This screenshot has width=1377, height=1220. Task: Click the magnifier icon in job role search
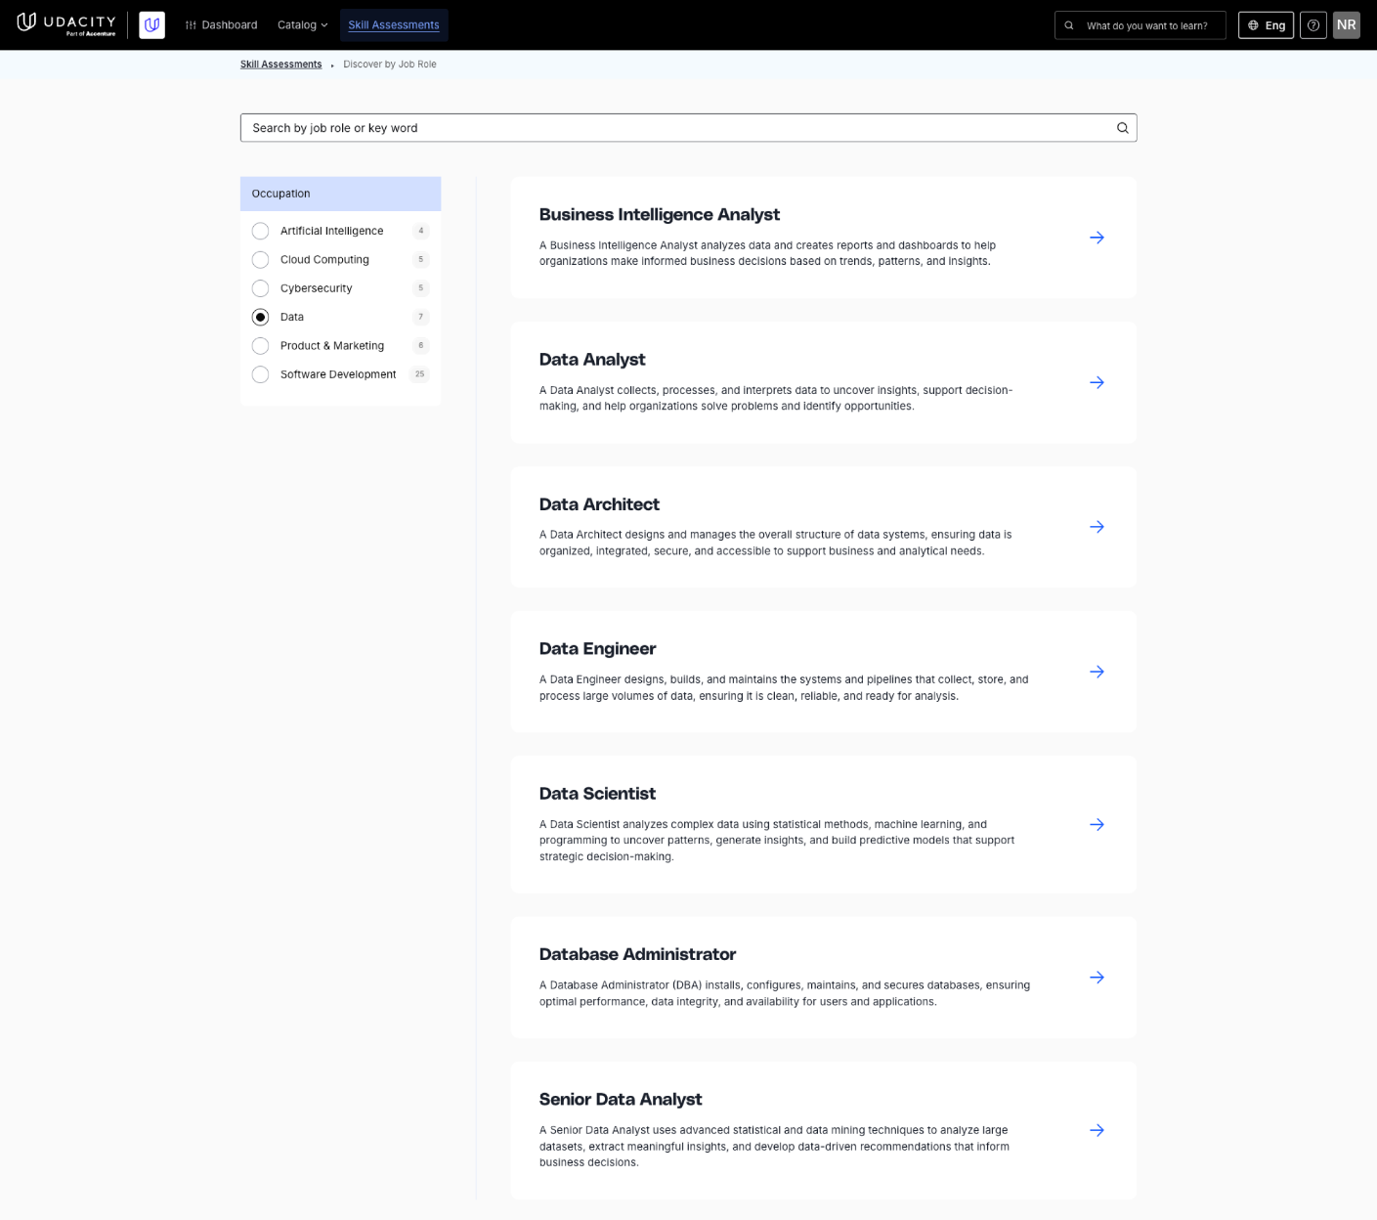tap(1123, 128)
